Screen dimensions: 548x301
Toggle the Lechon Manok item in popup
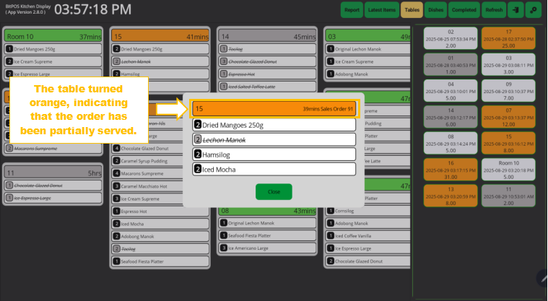coord(274,139)
